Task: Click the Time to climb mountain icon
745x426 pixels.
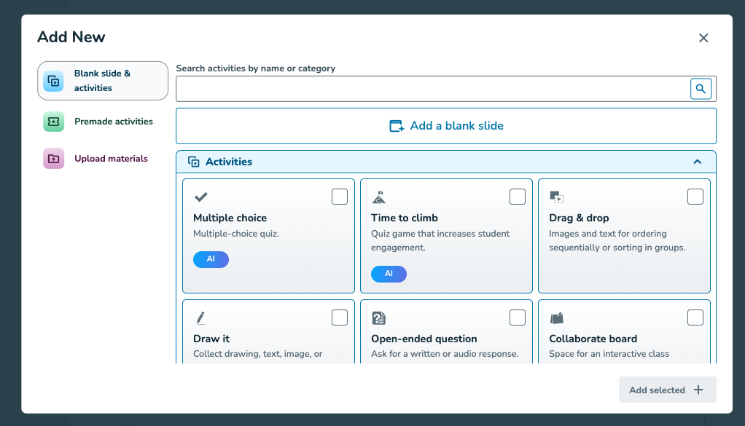Action: 378,197
